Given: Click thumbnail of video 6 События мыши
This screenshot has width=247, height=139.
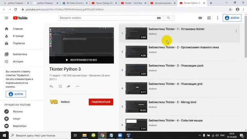Looking at the screenshot, I should pyautogui.click(x=136, y=125).
